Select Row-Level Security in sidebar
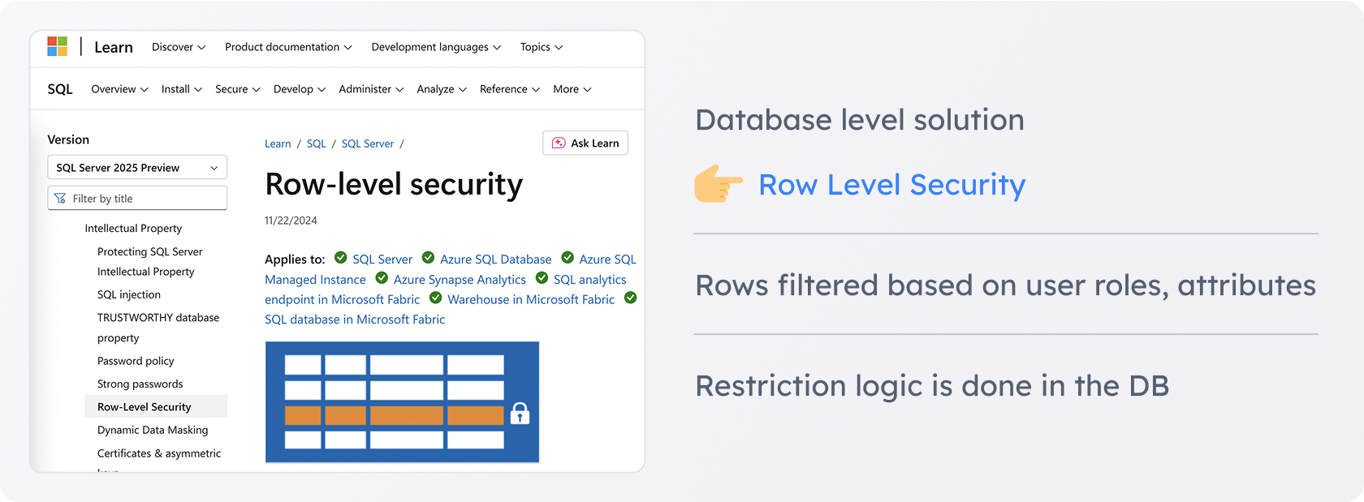The height and width of the screenshot is (502, 1364). tap(156, 406)
